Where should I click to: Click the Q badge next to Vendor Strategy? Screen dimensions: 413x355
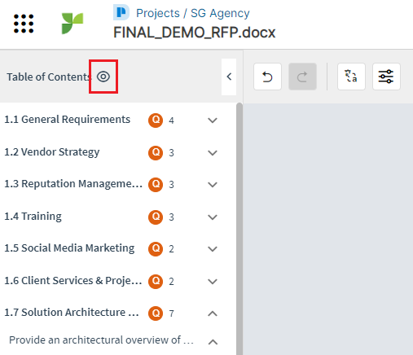click(x=156, y=153)
